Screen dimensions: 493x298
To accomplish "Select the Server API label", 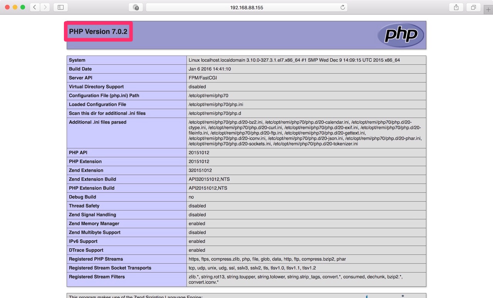I will point(80,78).
